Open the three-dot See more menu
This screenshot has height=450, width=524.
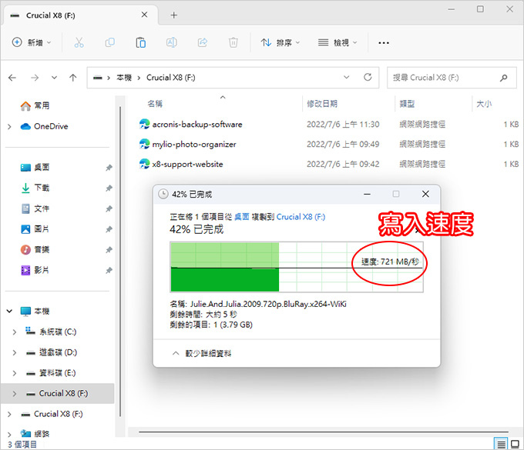click(x=384, y=43)
